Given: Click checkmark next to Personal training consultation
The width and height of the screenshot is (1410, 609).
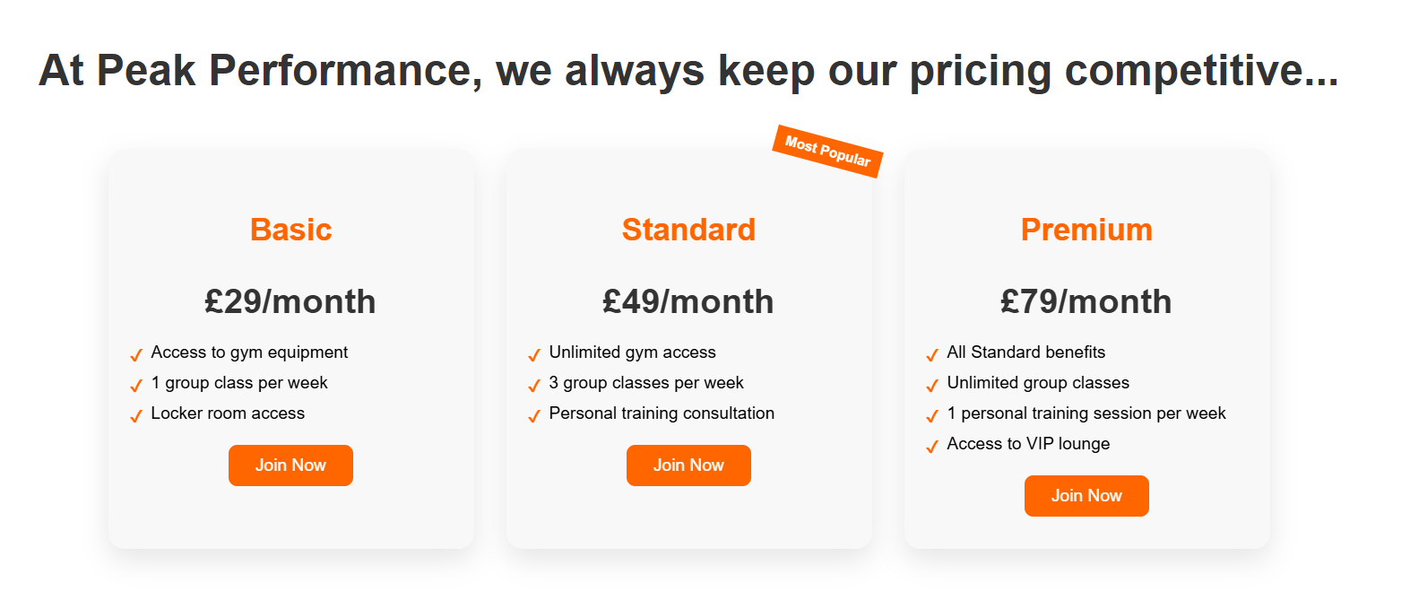Looking at the screenshot, I should [534, 416].
